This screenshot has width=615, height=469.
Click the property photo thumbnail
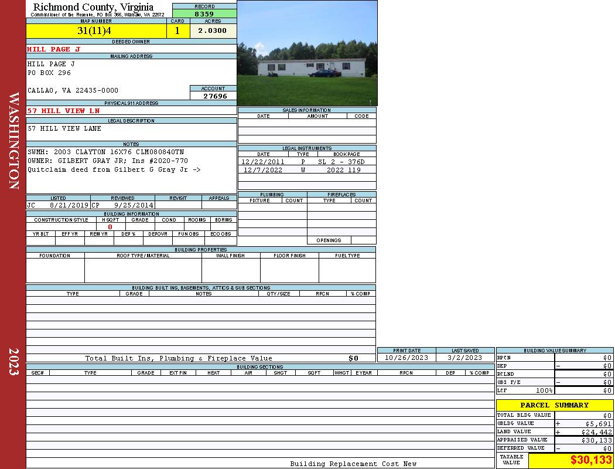coord(307,53)
